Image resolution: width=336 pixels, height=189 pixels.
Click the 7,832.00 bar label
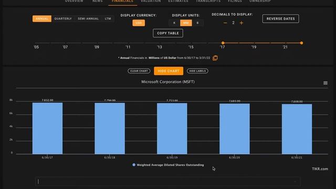pos(48,100)
